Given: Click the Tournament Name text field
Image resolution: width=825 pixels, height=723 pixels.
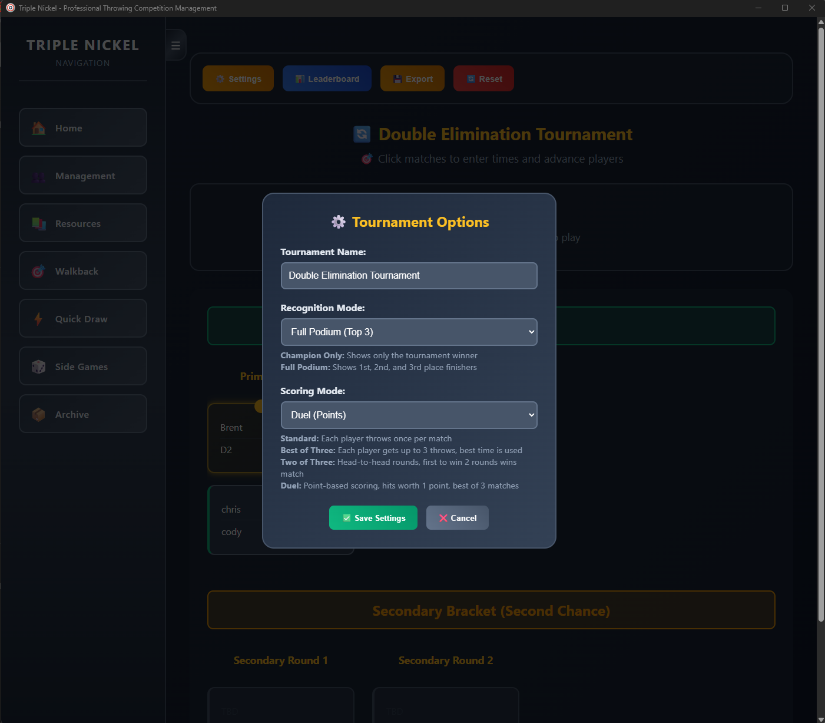Looking at the screenshot, I should point(409,276).
